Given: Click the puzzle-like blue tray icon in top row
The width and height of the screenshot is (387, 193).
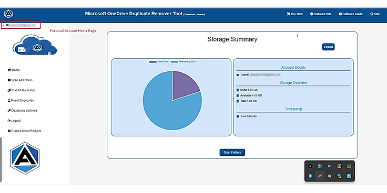Looking at the screenshot, I should coord(320,166).
